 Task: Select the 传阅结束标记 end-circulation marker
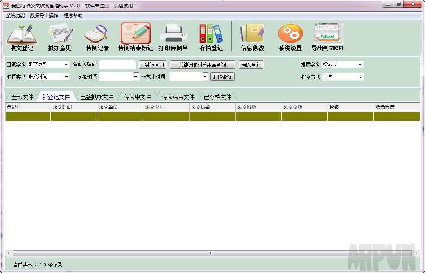tap(136, 36)
